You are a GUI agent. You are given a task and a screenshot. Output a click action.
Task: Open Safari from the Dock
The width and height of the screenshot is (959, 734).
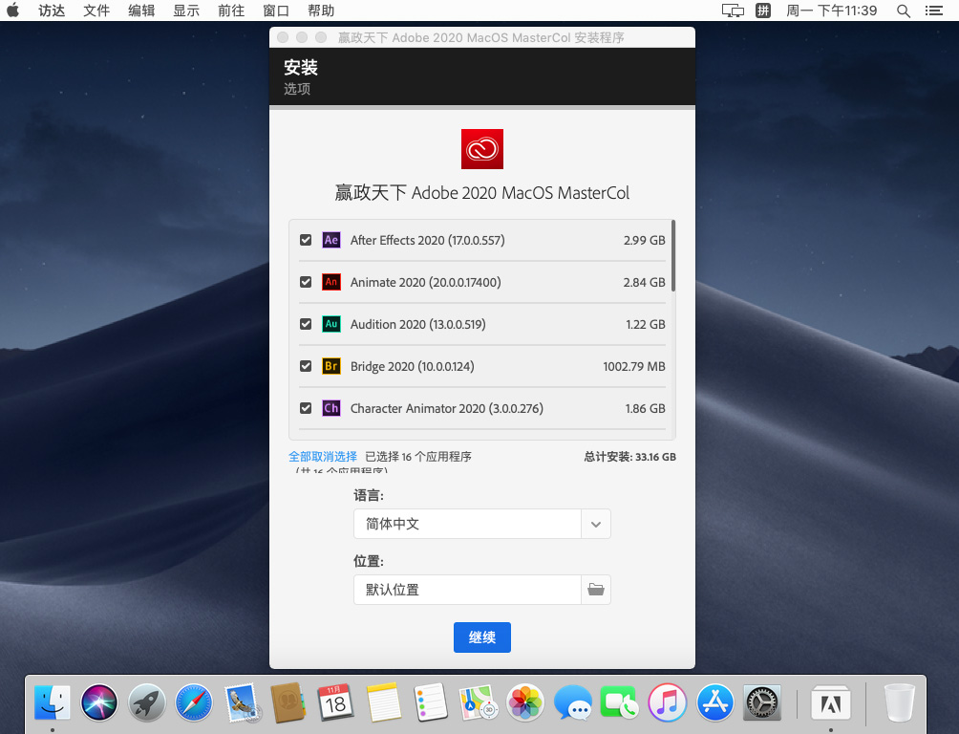(x=194, y=702)
